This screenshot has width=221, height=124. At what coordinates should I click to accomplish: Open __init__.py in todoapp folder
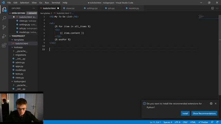pos(20,59)
